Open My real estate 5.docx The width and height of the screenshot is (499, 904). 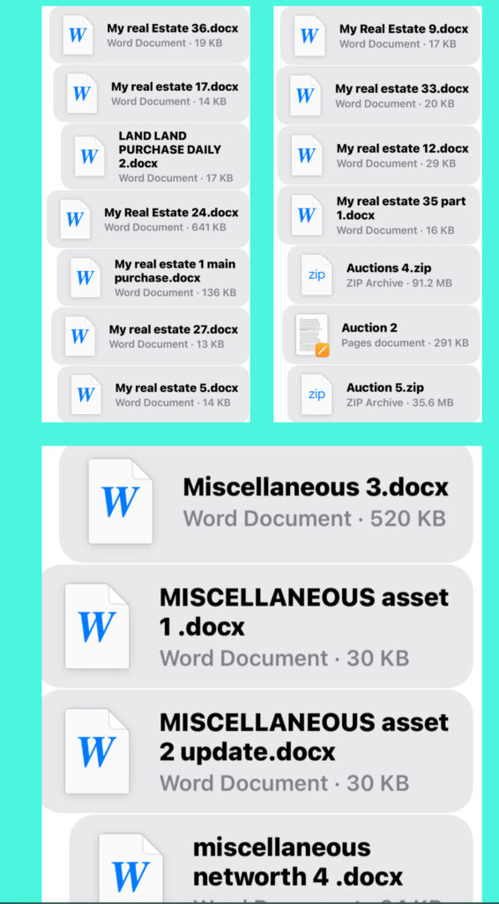[153, 394]
